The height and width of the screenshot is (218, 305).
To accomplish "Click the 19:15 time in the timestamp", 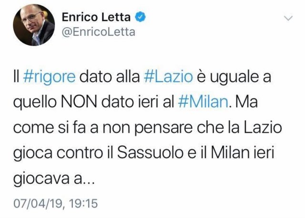I will pyautogui.click(x=83, y=204).
